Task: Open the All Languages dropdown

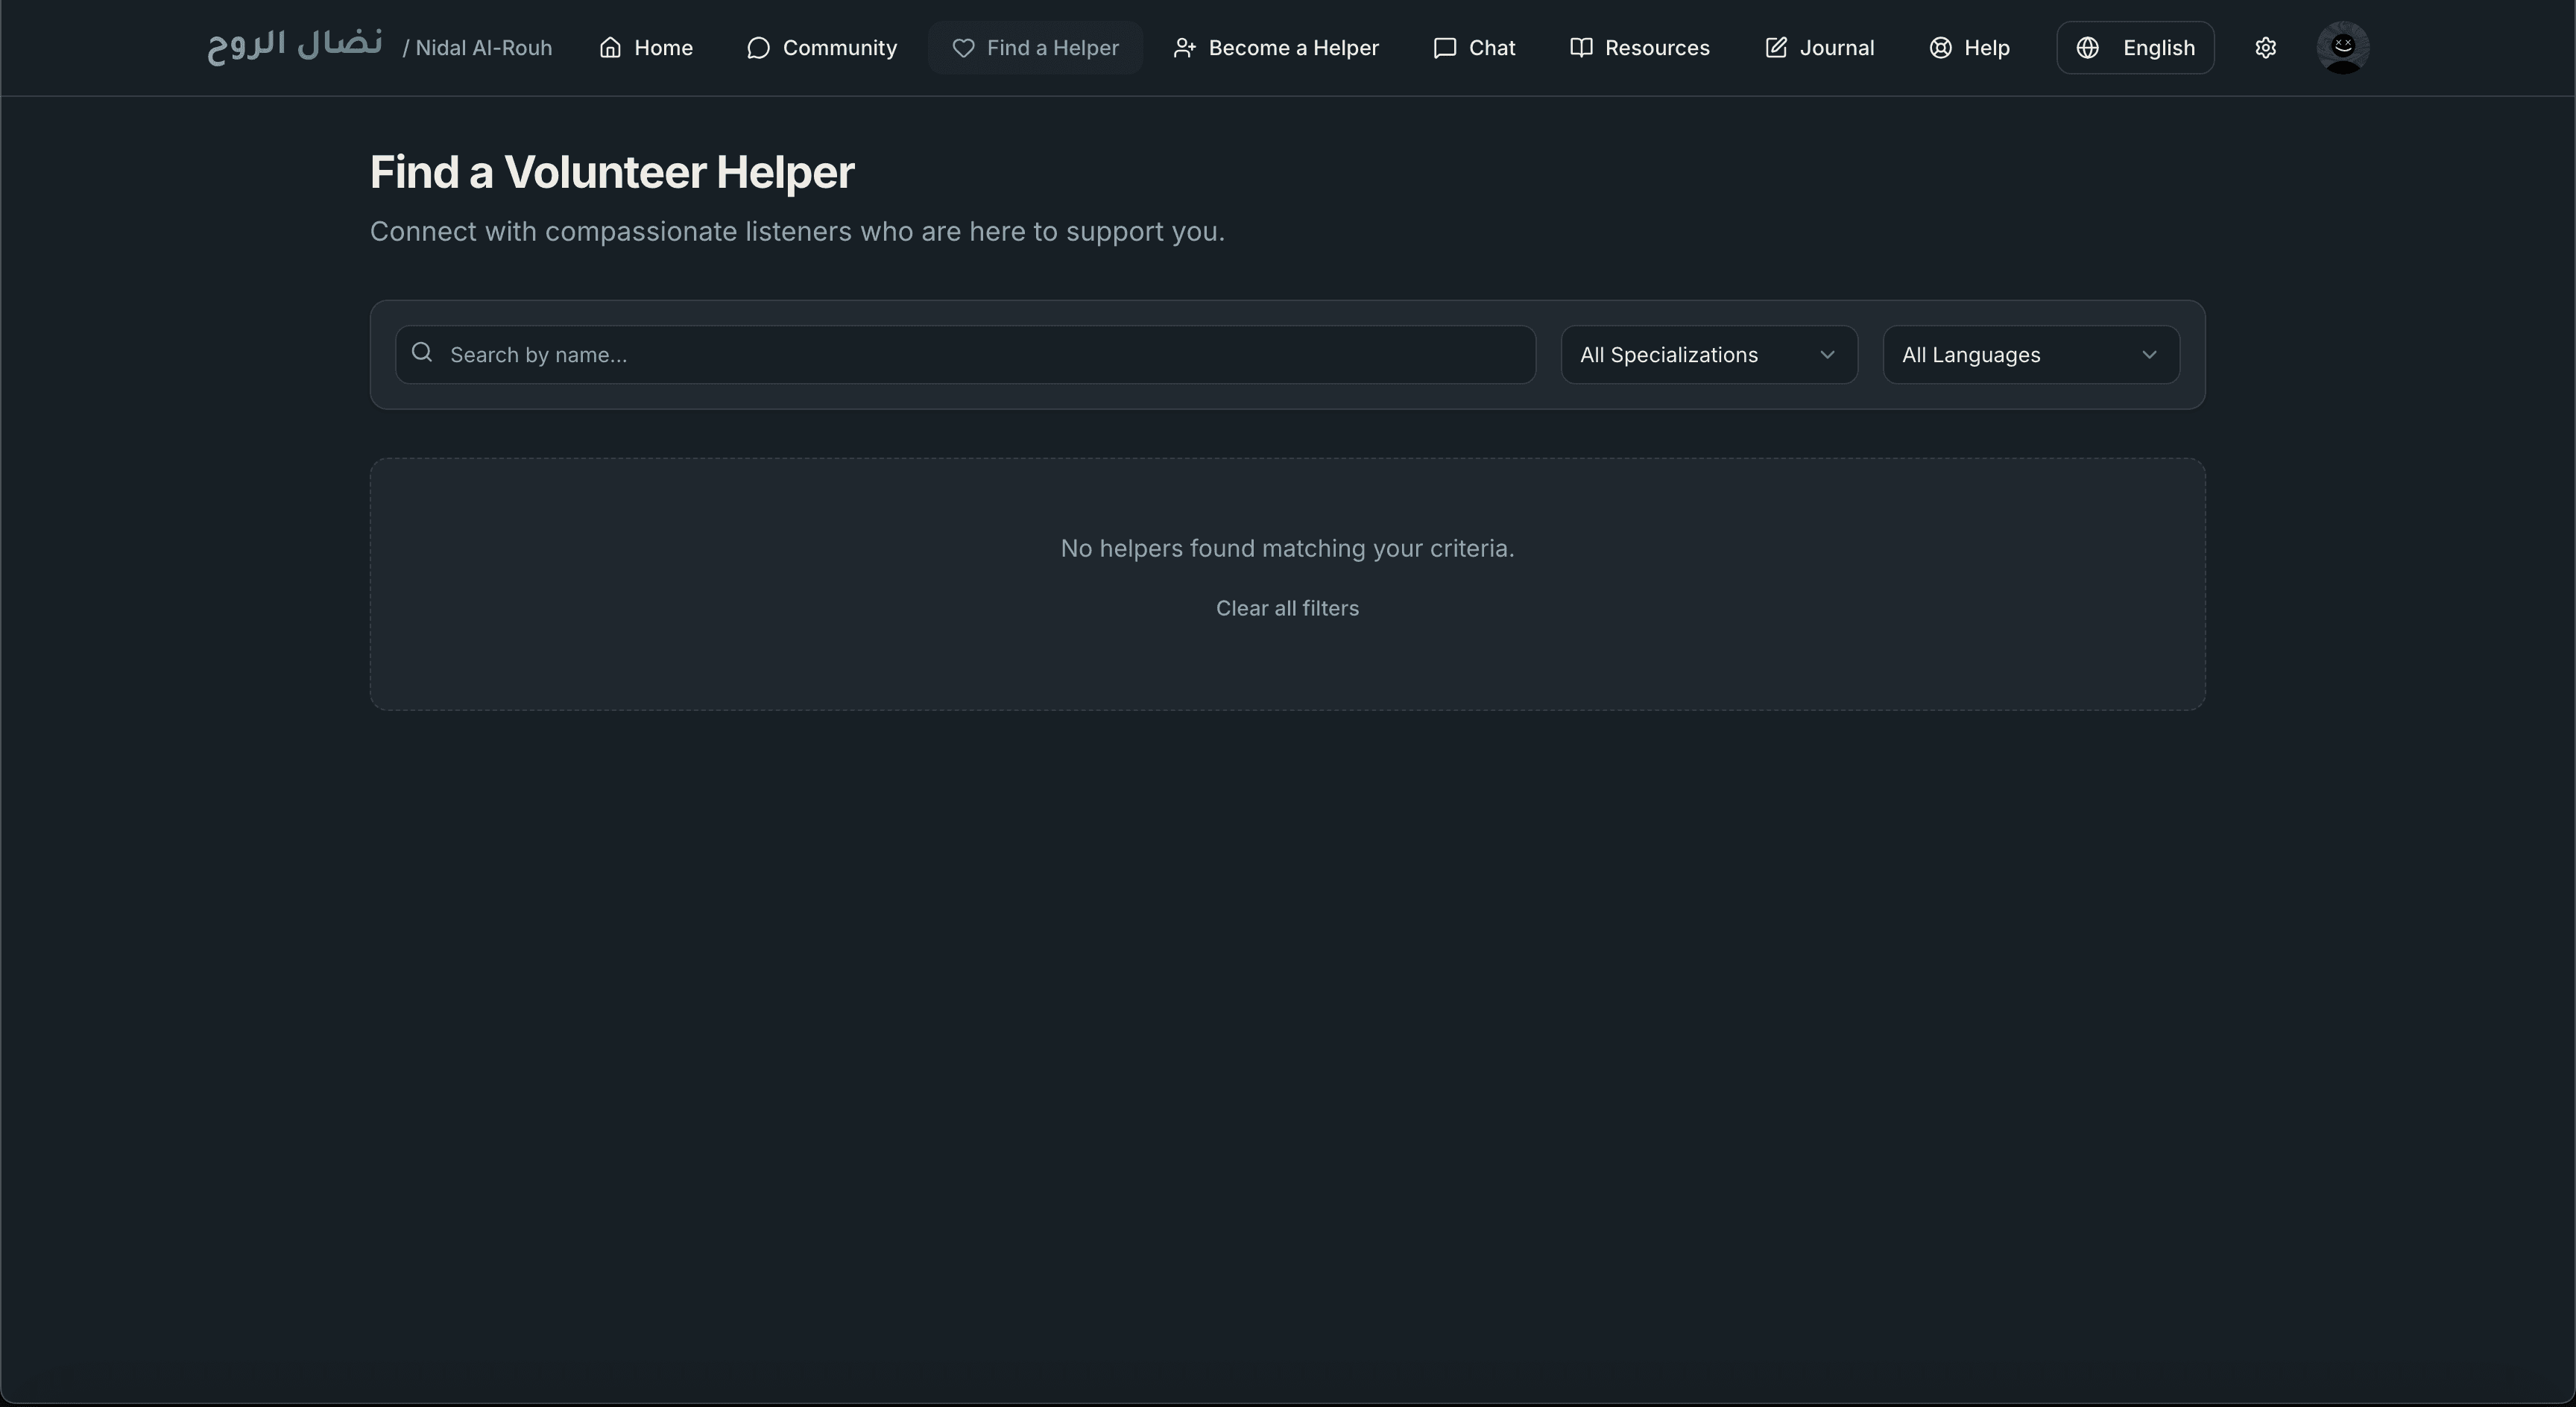Action: pyautogui.click(x=2031, y=354)
